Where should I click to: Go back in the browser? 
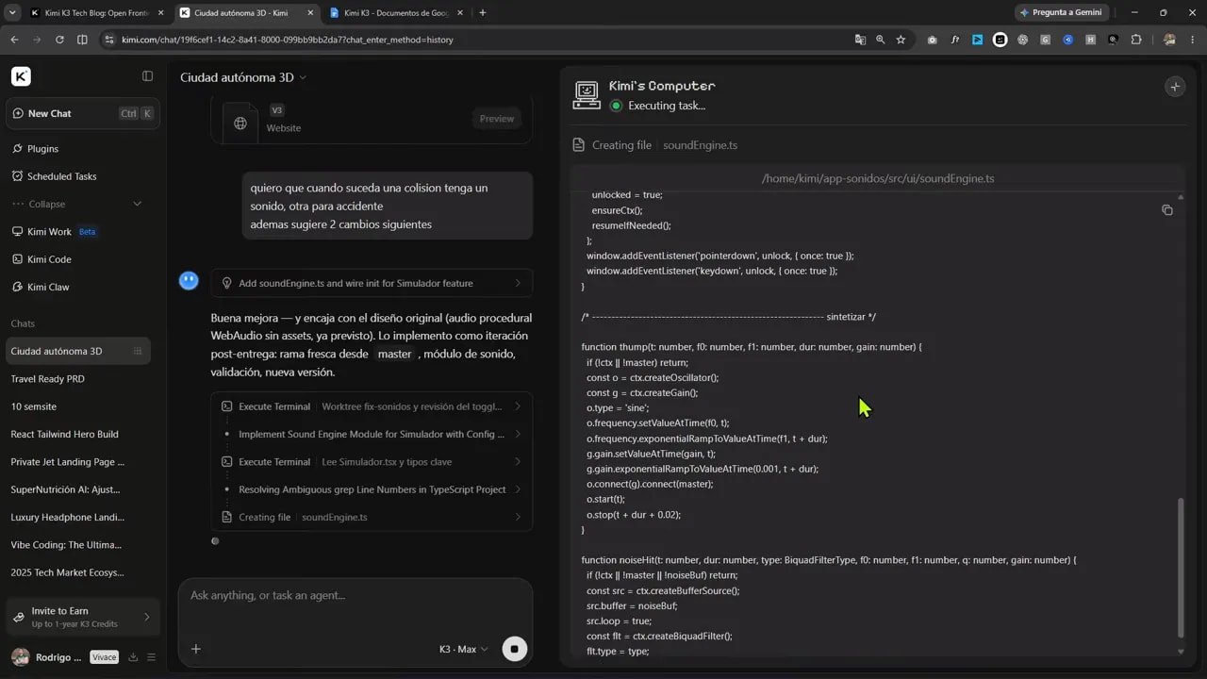(x=14, y=40)
